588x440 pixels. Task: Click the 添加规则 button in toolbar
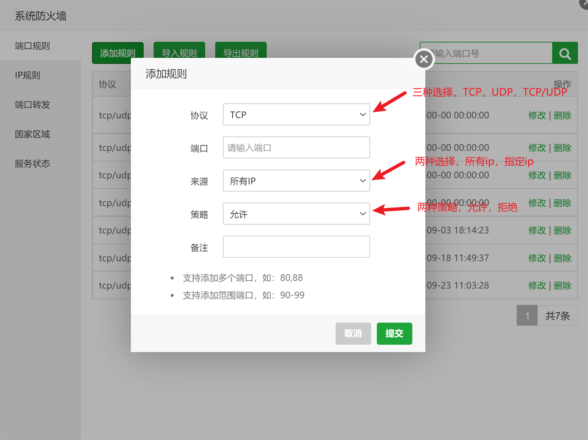117,52
